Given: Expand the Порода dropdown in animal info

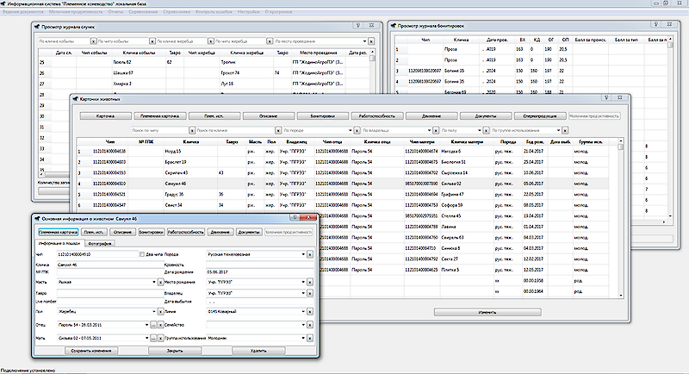Looking at the screenshot, I should click(303, 254).
